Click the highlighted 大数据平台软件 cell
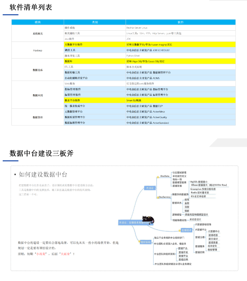Screen dimensions: 247x281 (95, 45)
